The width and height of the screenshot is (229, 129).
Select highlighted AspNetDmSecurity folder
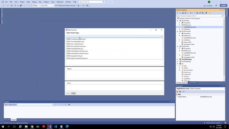pyautogui.click(x=190, y=27)
